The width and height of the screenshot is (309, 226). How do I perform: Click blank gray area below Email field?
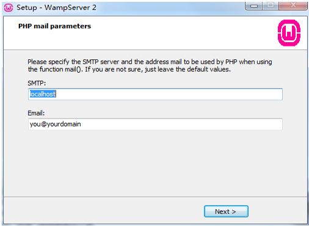(x=155, y=163)
